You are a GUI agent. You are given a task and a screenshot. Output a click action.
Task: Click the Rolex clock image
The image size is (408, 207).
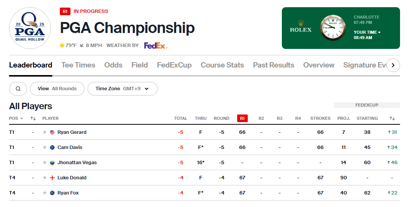333,28
